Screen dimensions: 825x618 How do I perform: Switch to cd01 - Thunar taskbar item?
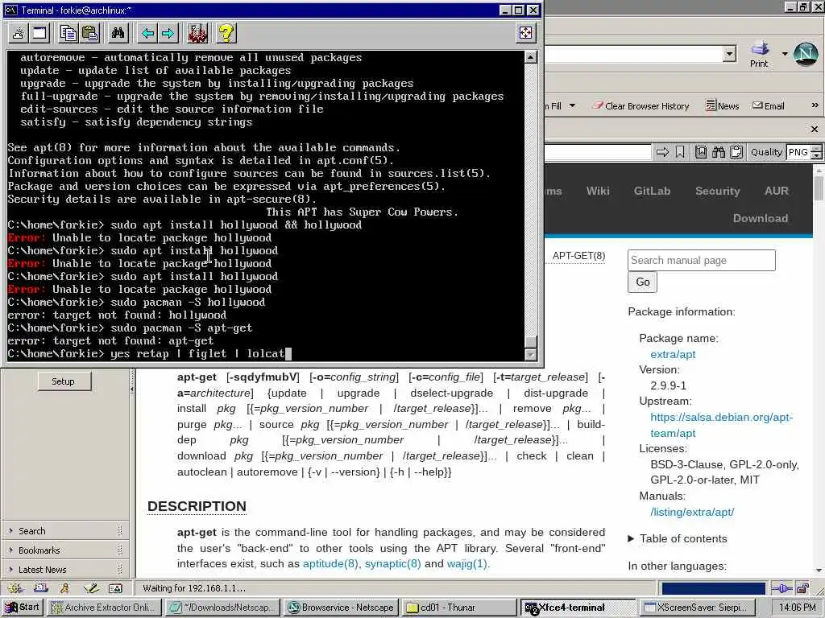(x=460, y=608)
